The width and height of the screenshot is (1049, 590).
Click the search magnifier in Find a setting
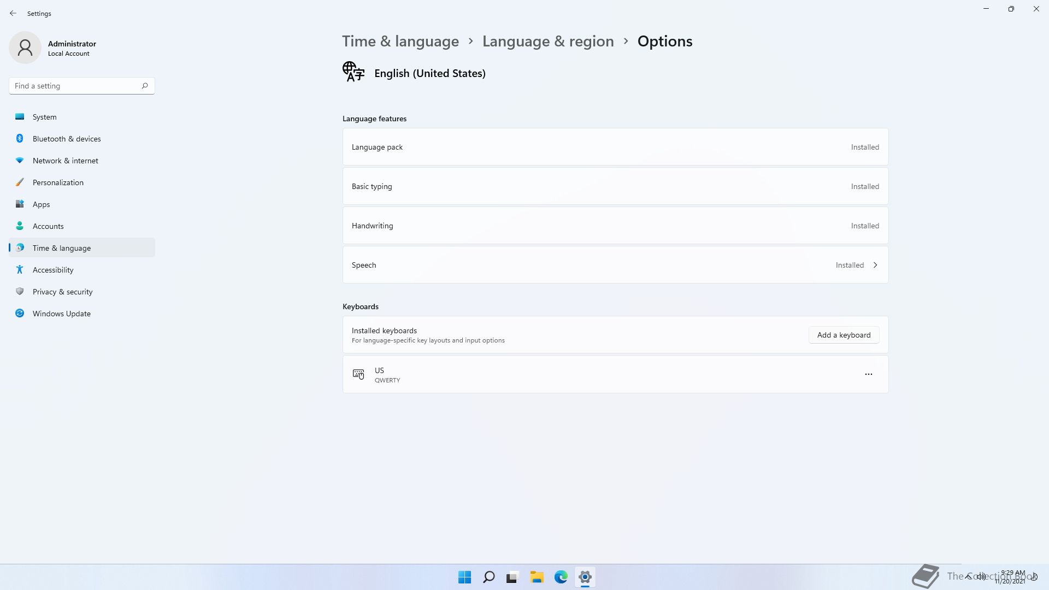click(145, 86)
